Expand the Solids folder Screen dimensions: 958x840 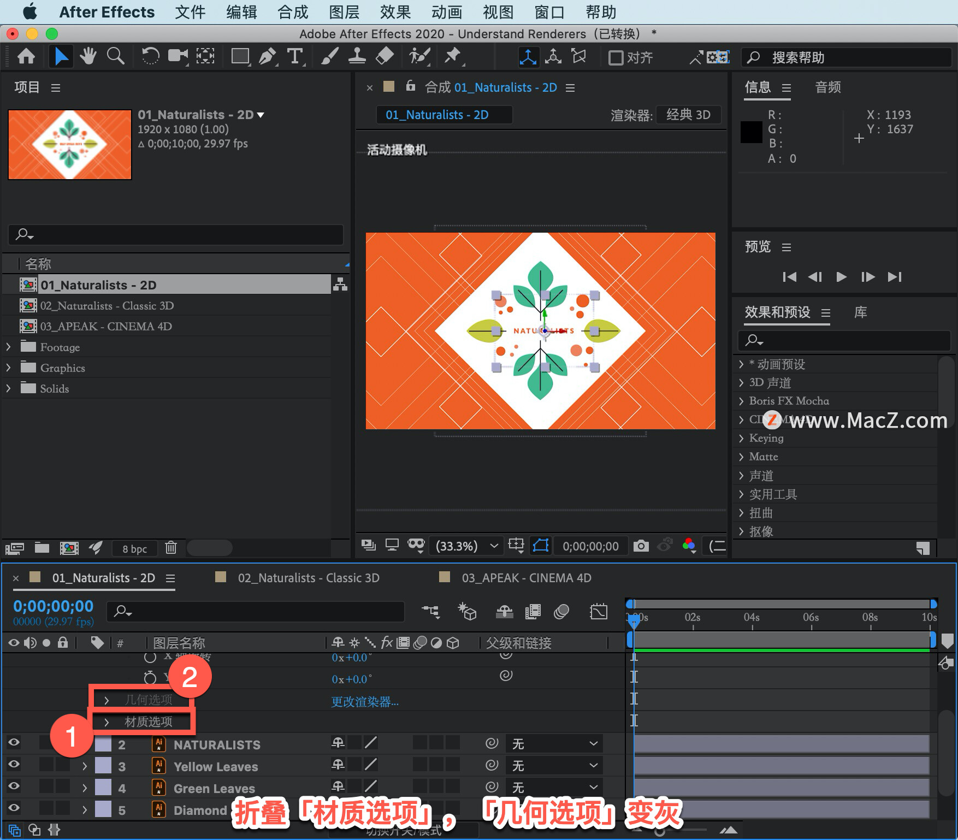tap(8, 388)
